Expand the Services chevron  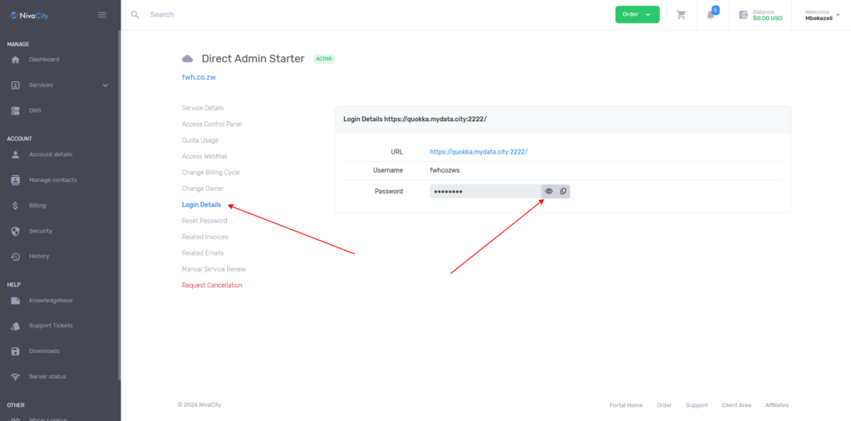coord(106,86)
